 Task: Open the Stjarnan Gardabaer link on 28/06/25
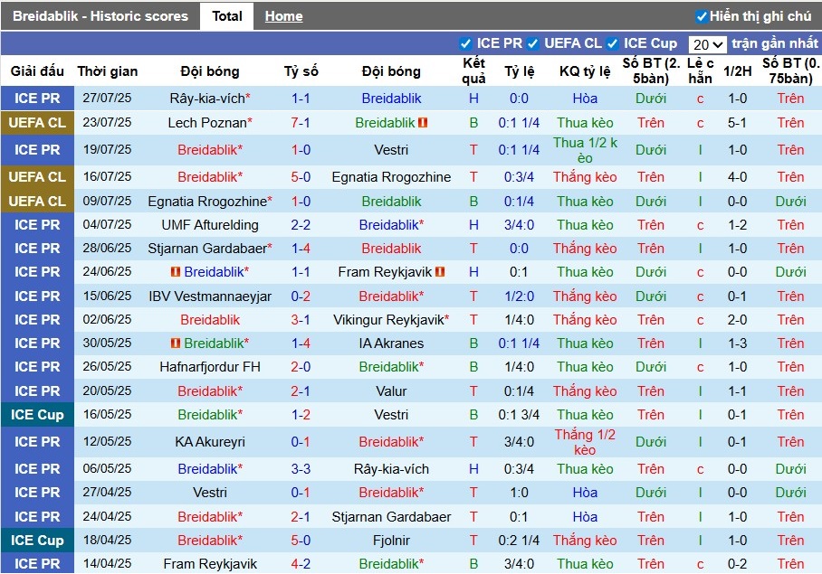207,249
